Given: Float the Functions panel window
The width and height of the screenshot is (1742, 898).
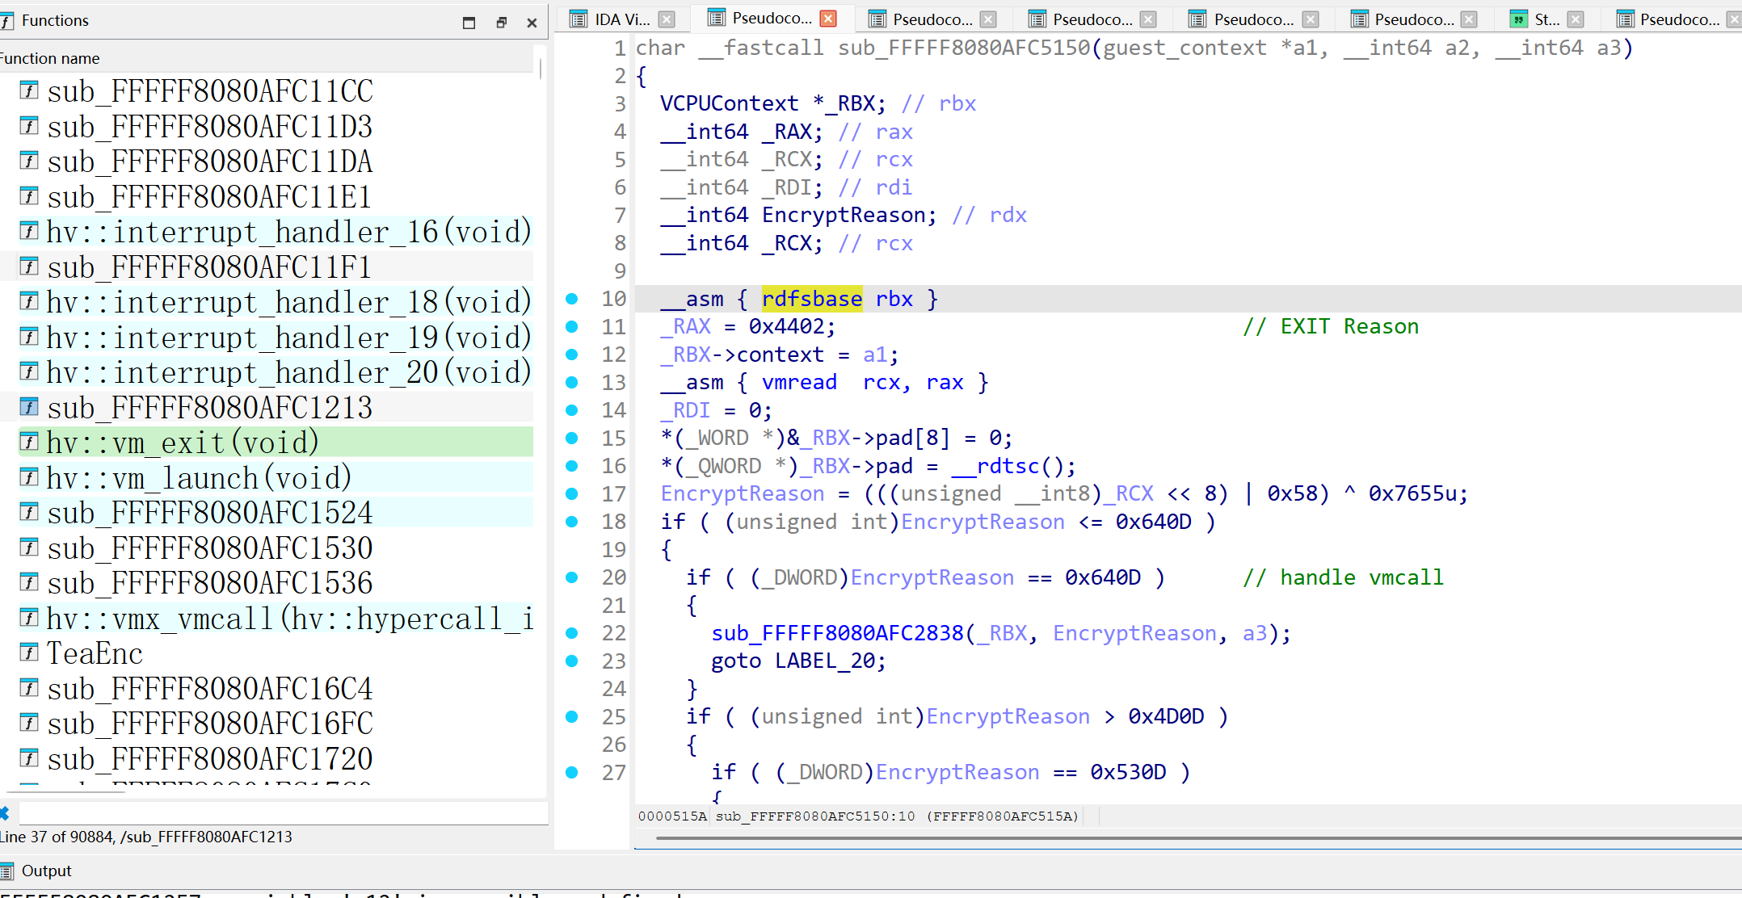Looking at the screenshot, I should pos(501,23).
